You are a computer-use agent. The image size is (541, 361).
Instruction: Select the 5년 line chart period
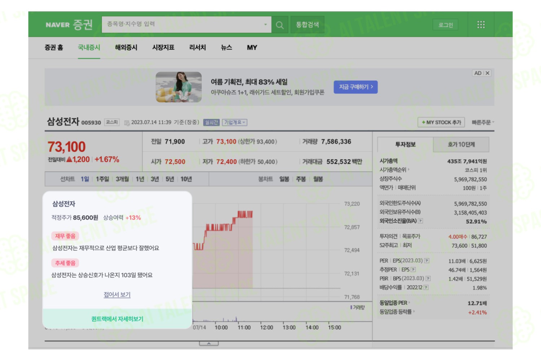click(x=170, y=179)
